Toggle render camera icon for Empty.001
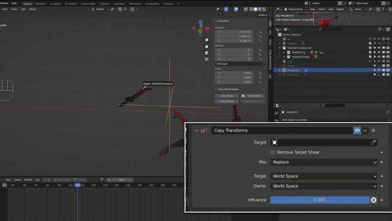Viewport: 392px width, 221px height. [x=388, y=70]
